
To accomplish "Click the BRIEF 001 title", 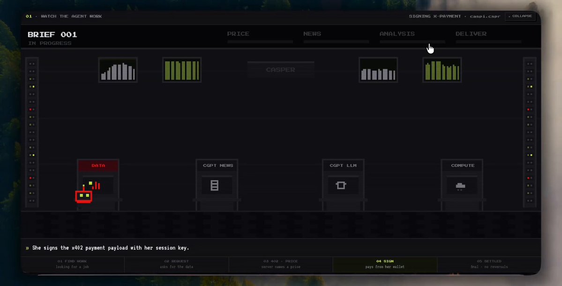I will coord(52,35).
